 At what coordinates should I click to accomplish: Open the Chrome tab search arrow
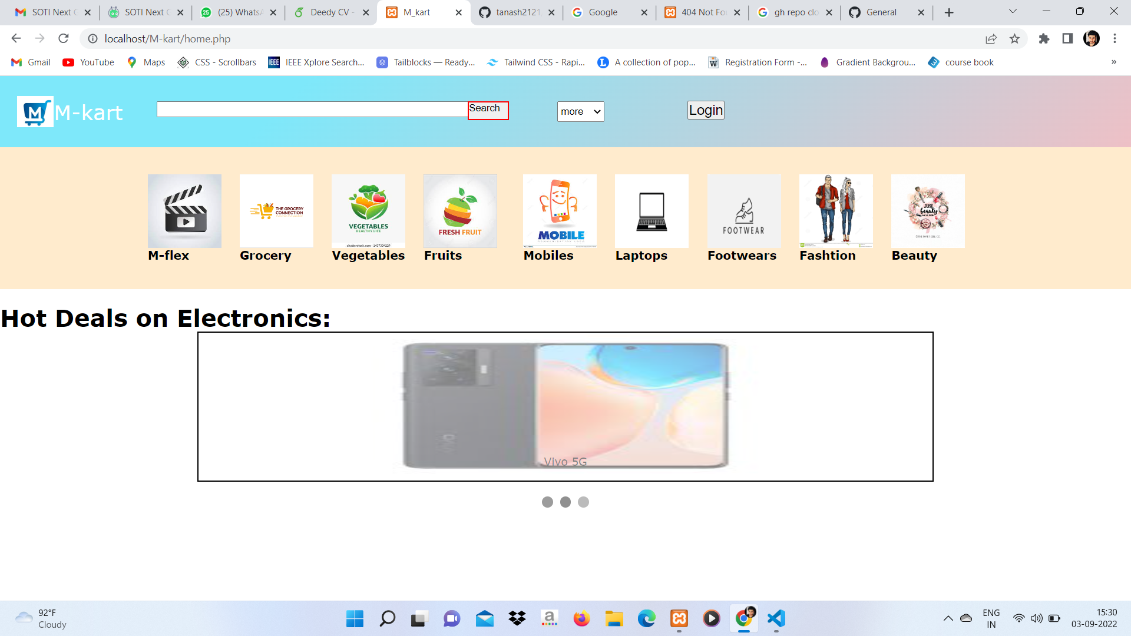(1013, 11)
